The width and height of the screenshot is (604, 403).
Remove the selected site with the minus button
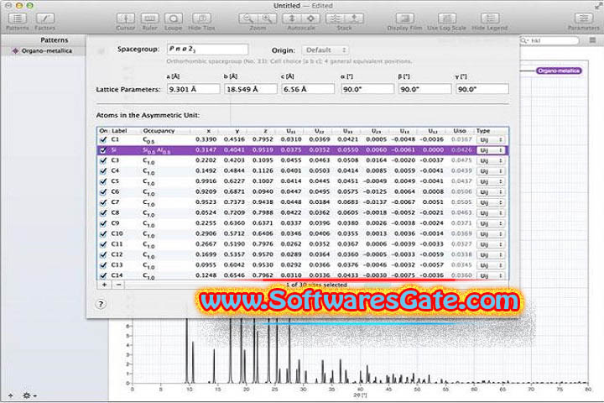pos(118,285)
